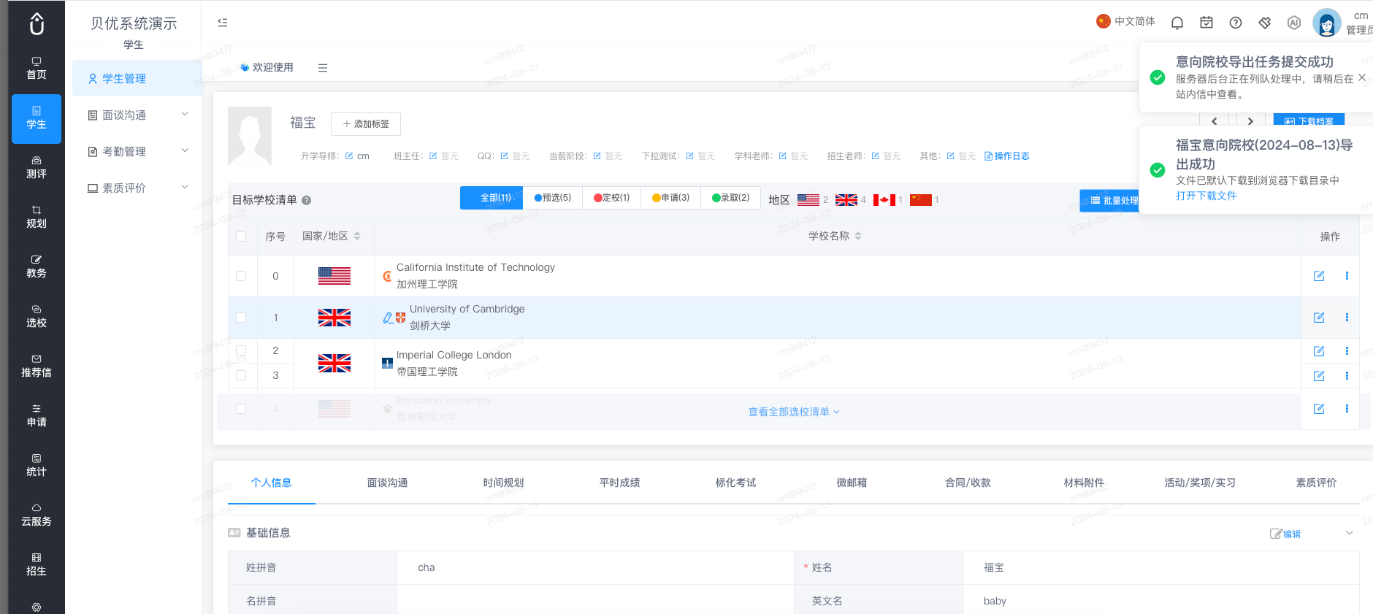Switch to the 标化考试 tab
The width and height of the screenshot is (1373, 614).
pyautogui.click(x=735, y=483)
